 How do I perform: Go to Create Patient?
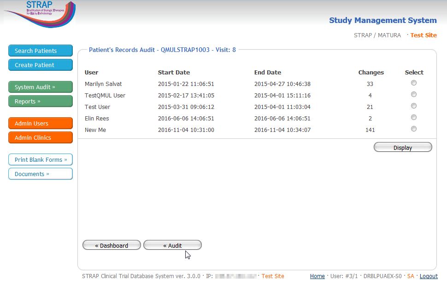tap(41, 65)
